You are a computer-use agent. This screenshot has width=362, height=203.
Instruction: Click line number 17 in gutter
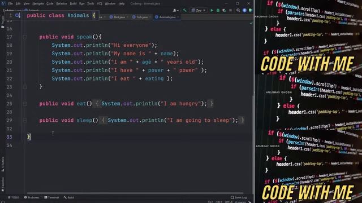(9, 37)
